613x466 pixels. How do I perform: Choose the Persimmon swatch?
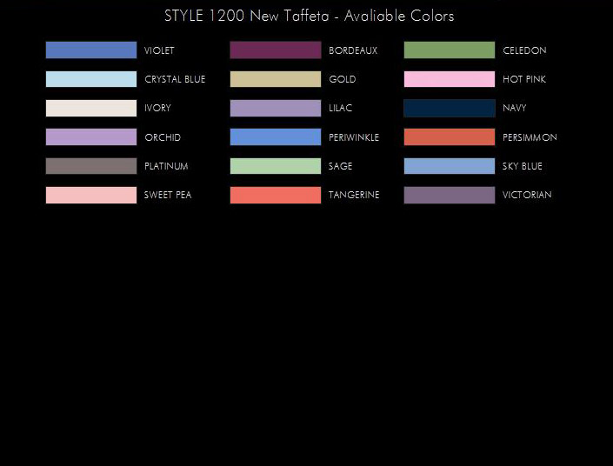450,136
